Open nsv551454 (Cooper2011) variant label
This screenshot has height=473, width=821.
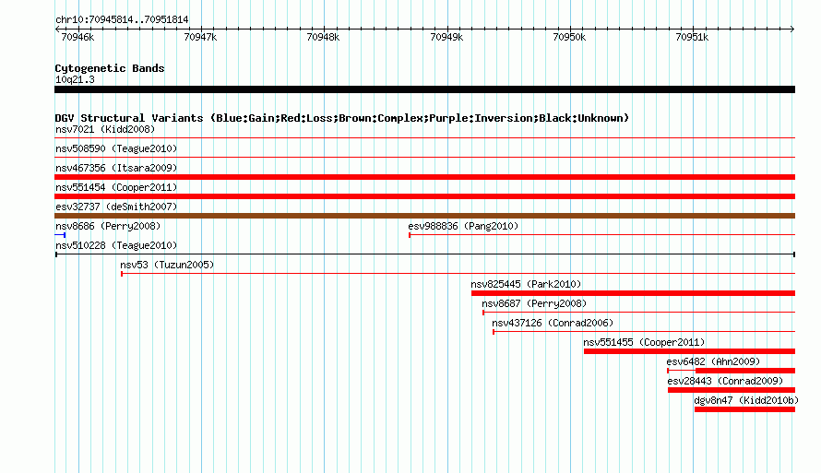(x=116, y=187)
